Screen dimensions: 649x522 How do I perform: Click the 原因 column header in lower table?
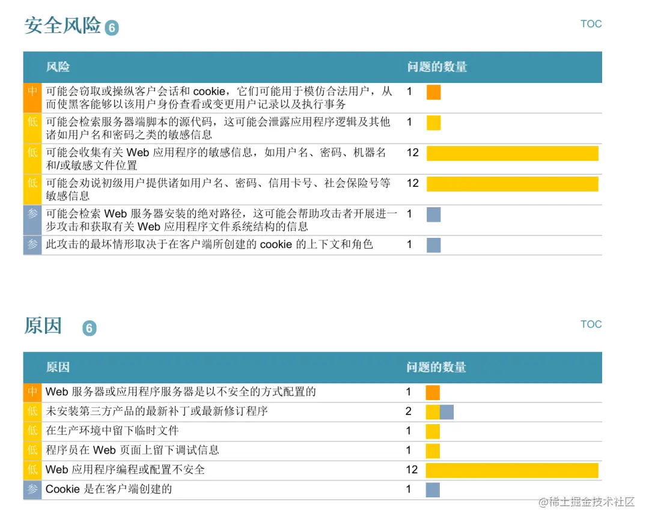coord(58,367)
